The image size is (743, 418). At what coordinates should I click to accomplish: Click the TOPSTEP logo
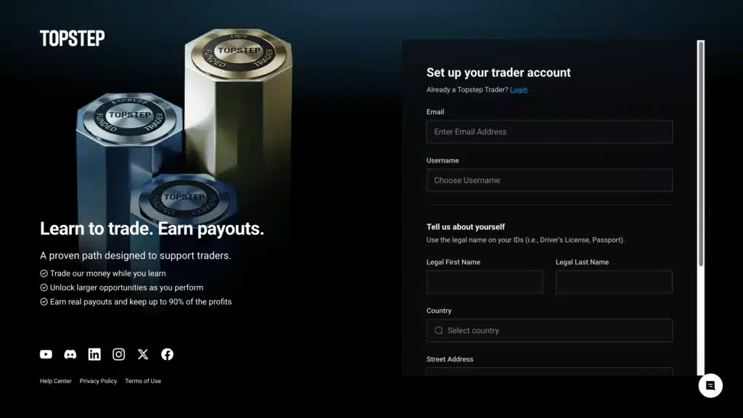click(73, 38)
